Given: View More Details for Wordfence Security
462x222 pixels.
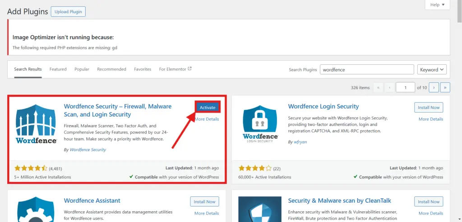Looking at the screenshot, I should tap(208, 119).
